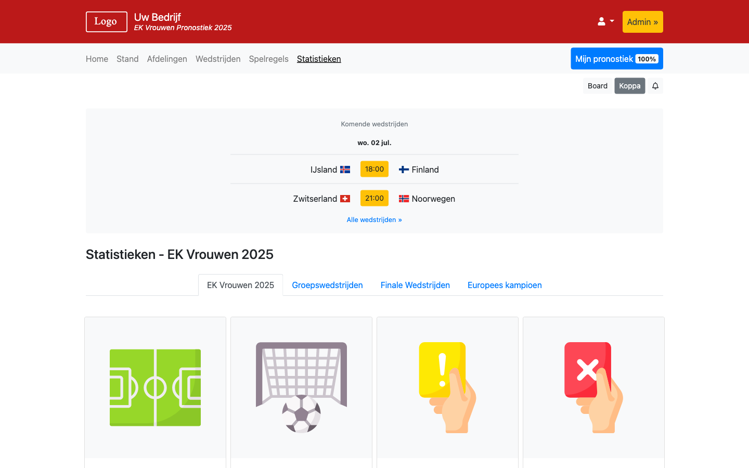Open Spelregels menu item
The width and height of the screenshot is (749, 468).
click(x=268, y=59)
